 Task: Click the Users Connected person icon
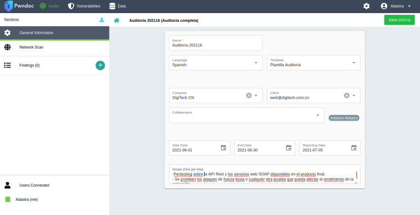click(8, 186)
